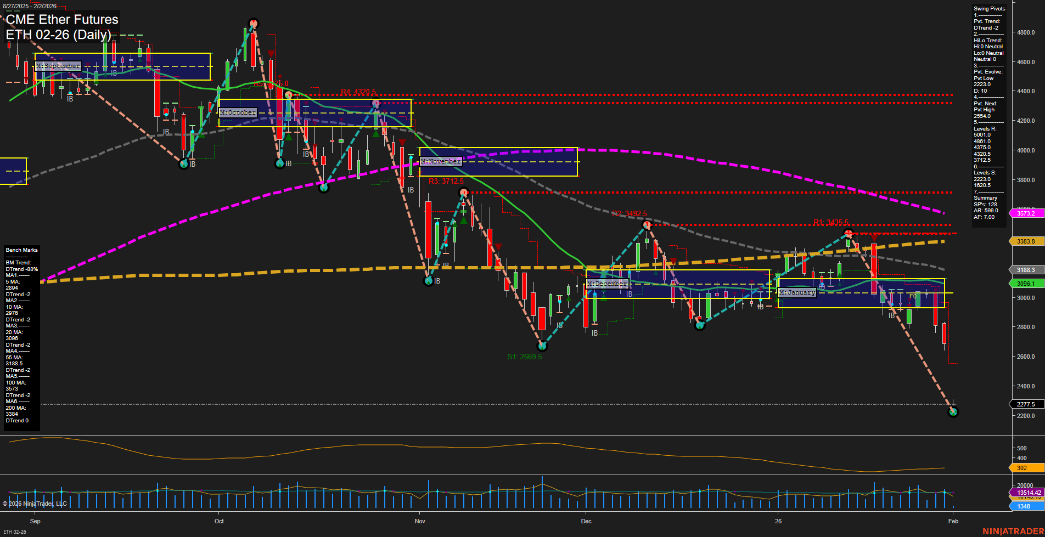1045x537 pixels.
Task: Click the M:September range box label
Action: tap(58, 65)
